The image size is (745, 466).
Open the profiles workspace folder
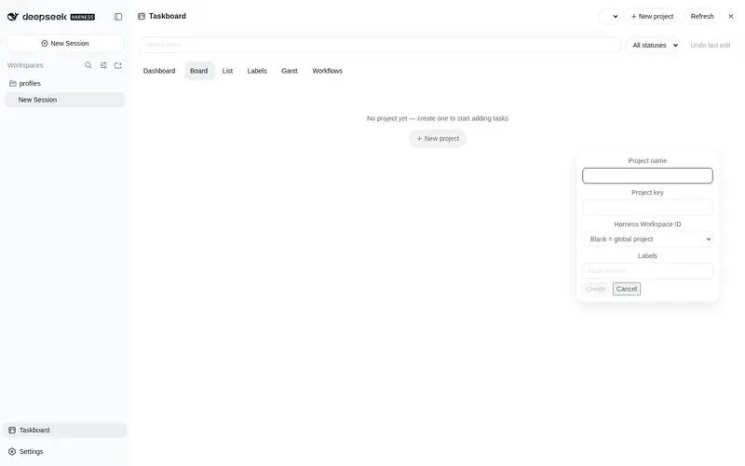(65, 83)
